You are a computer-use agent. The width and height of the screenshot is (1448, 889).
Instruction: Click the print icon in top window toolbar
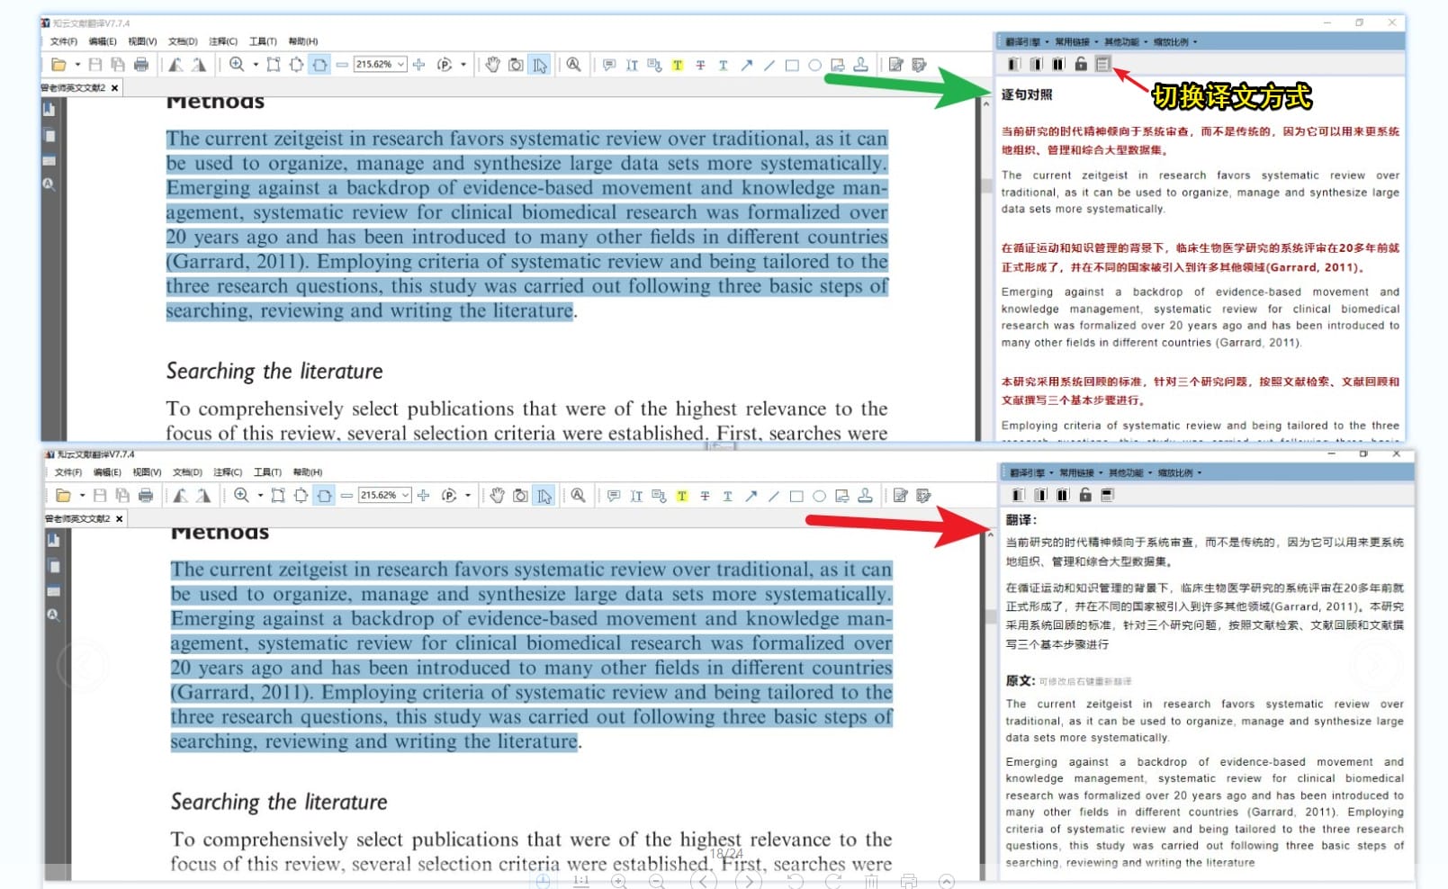click(x=141, y=65)
